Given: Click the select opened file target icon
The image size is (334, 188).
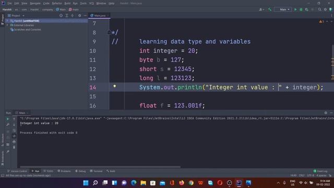Looking at the screenshot, I should (61, 16).
